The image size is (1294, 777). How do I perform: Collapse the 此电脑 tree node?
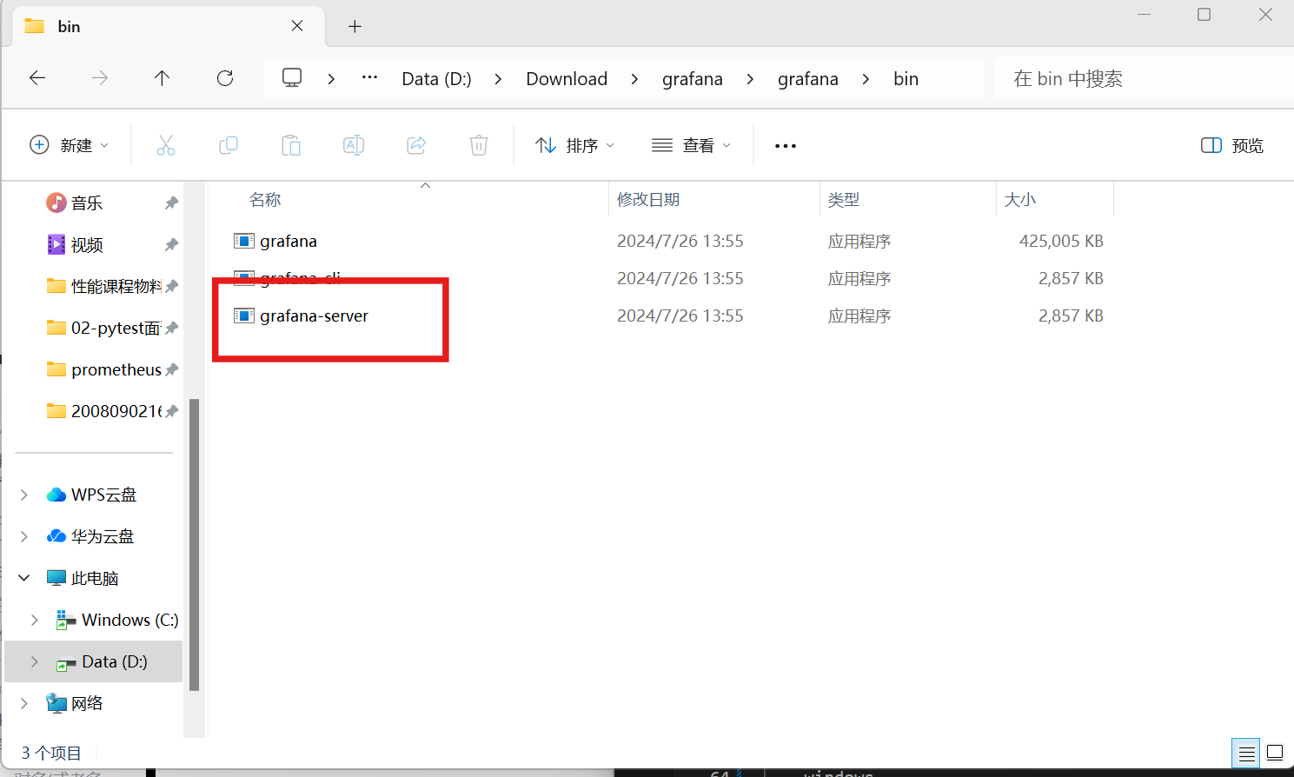click(24, 578)
